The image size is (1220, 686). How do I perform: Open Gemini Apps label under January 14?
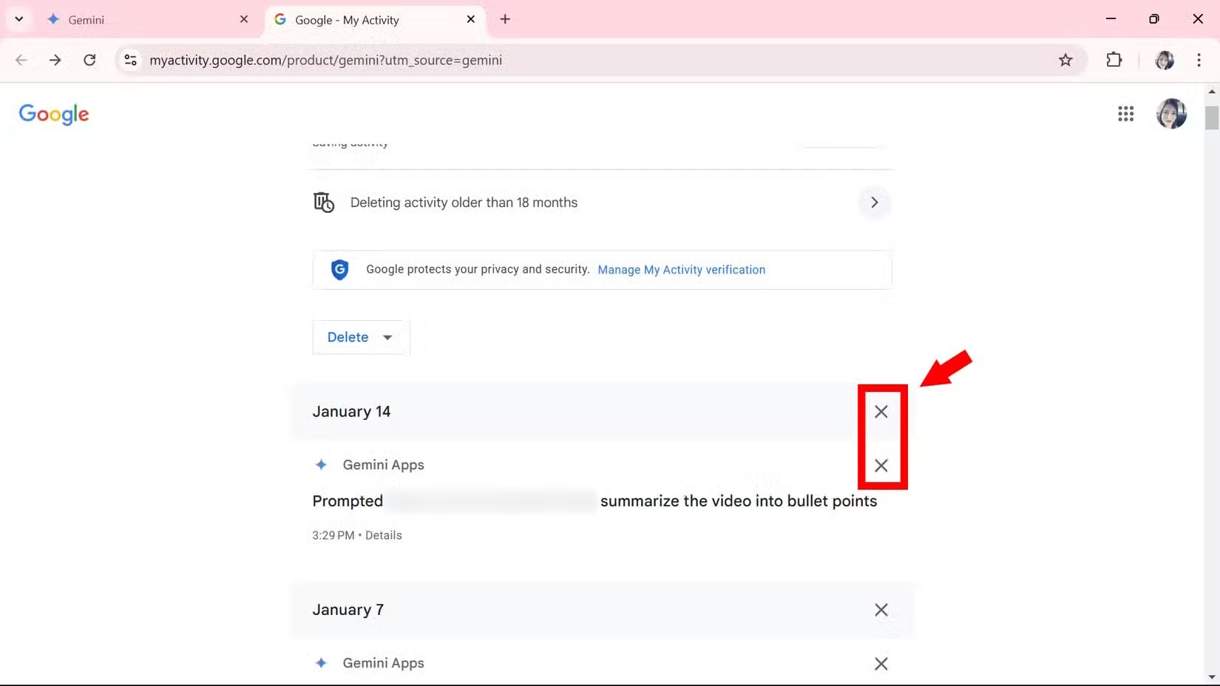coord(383,465)
